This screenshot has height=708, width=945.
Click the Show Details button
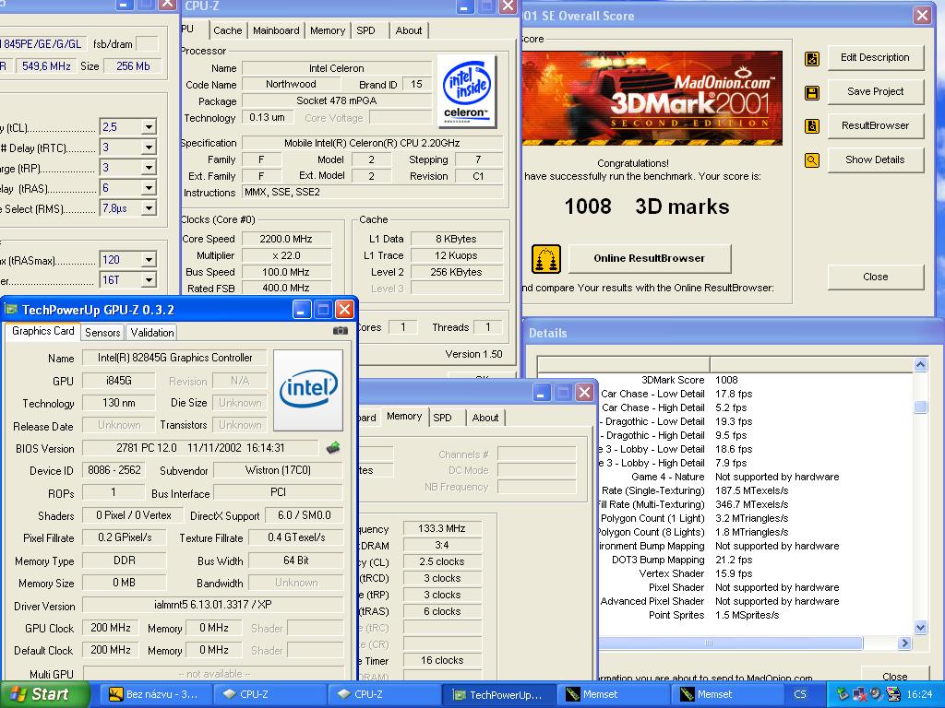875,159
